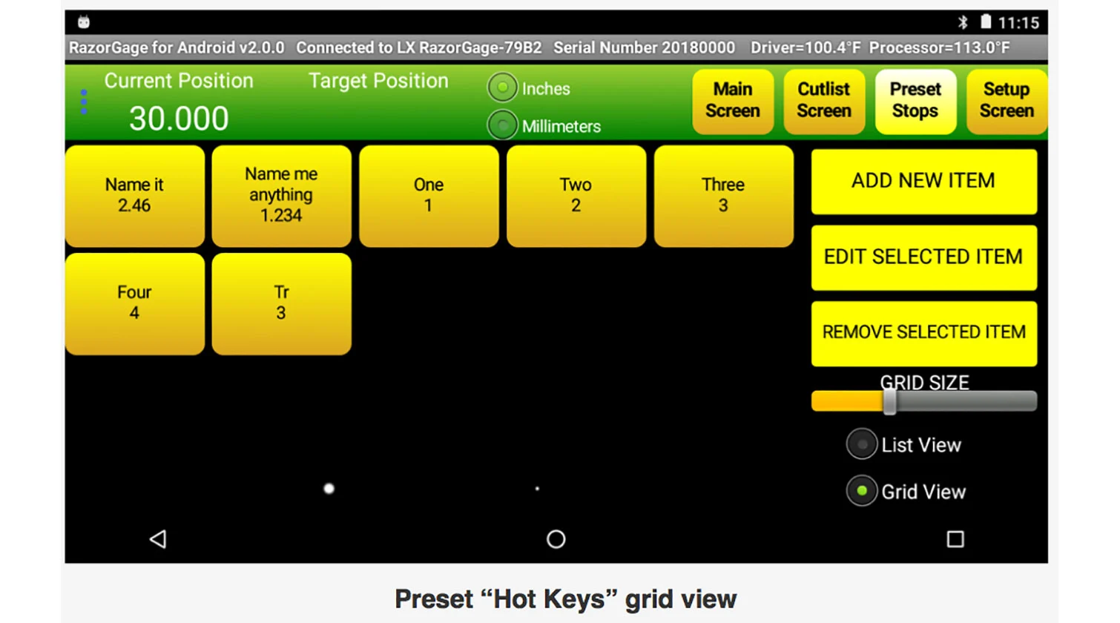
Task: Enable List View layout
Action: [x=862, y=445]
